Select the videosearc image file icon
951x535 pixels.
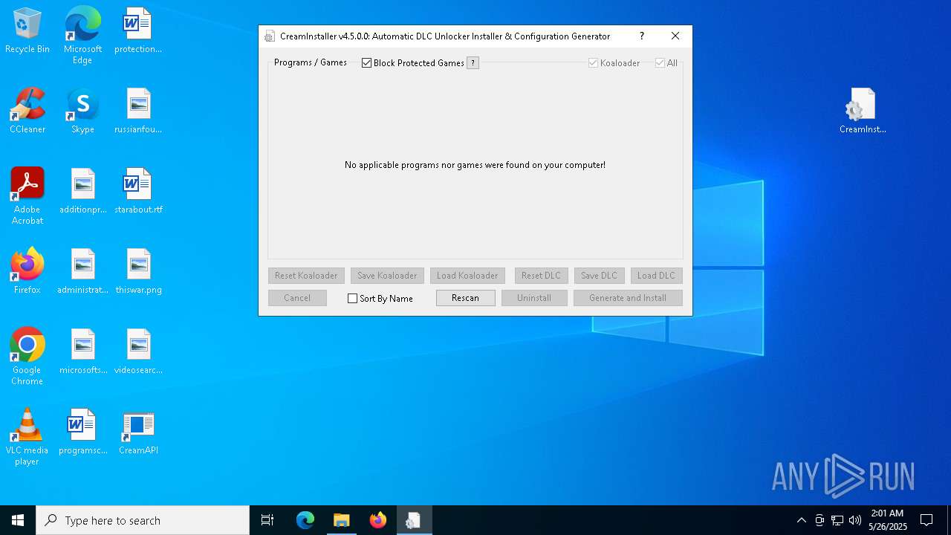pos(138,352)
